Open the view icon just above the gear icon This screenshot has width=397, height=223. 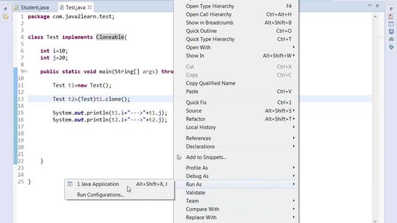(391, 39)
